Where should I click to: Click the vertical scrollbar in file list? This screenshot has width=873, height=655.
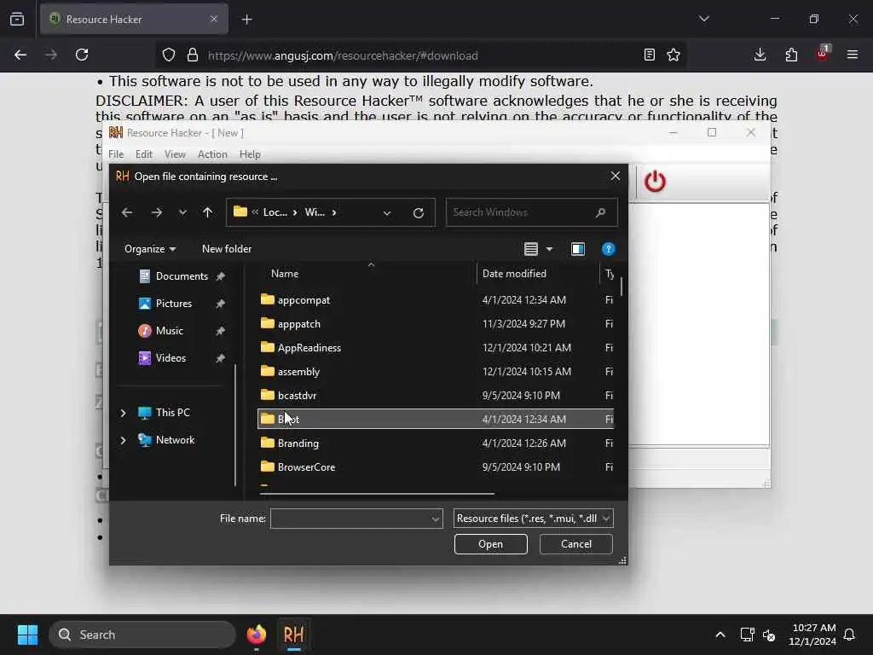621,287
